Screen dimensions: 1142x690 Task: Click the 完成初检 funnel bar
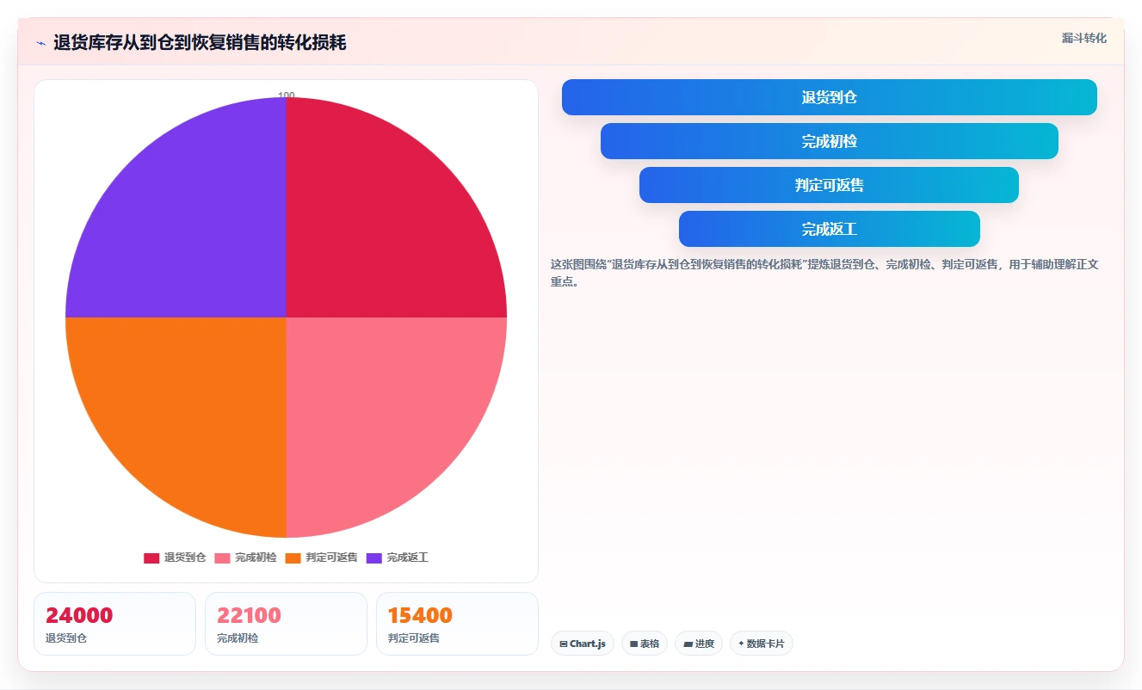point(830,141)
